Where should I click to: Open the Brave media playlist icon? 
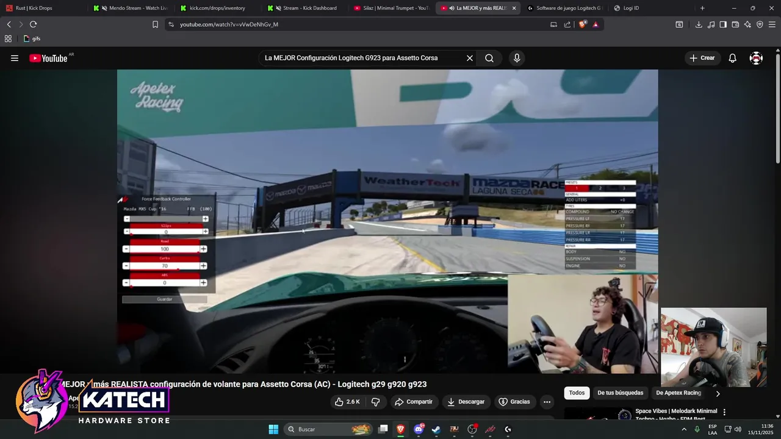[711, 24]
